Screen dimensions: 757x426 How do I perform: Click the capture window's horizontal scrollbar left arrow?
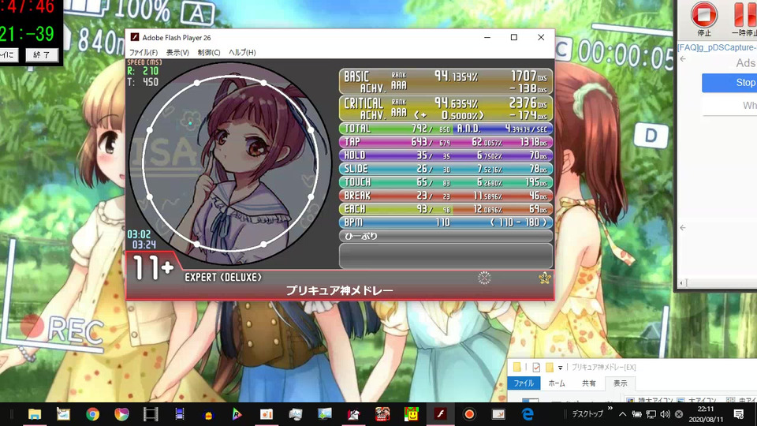point(681,283)
